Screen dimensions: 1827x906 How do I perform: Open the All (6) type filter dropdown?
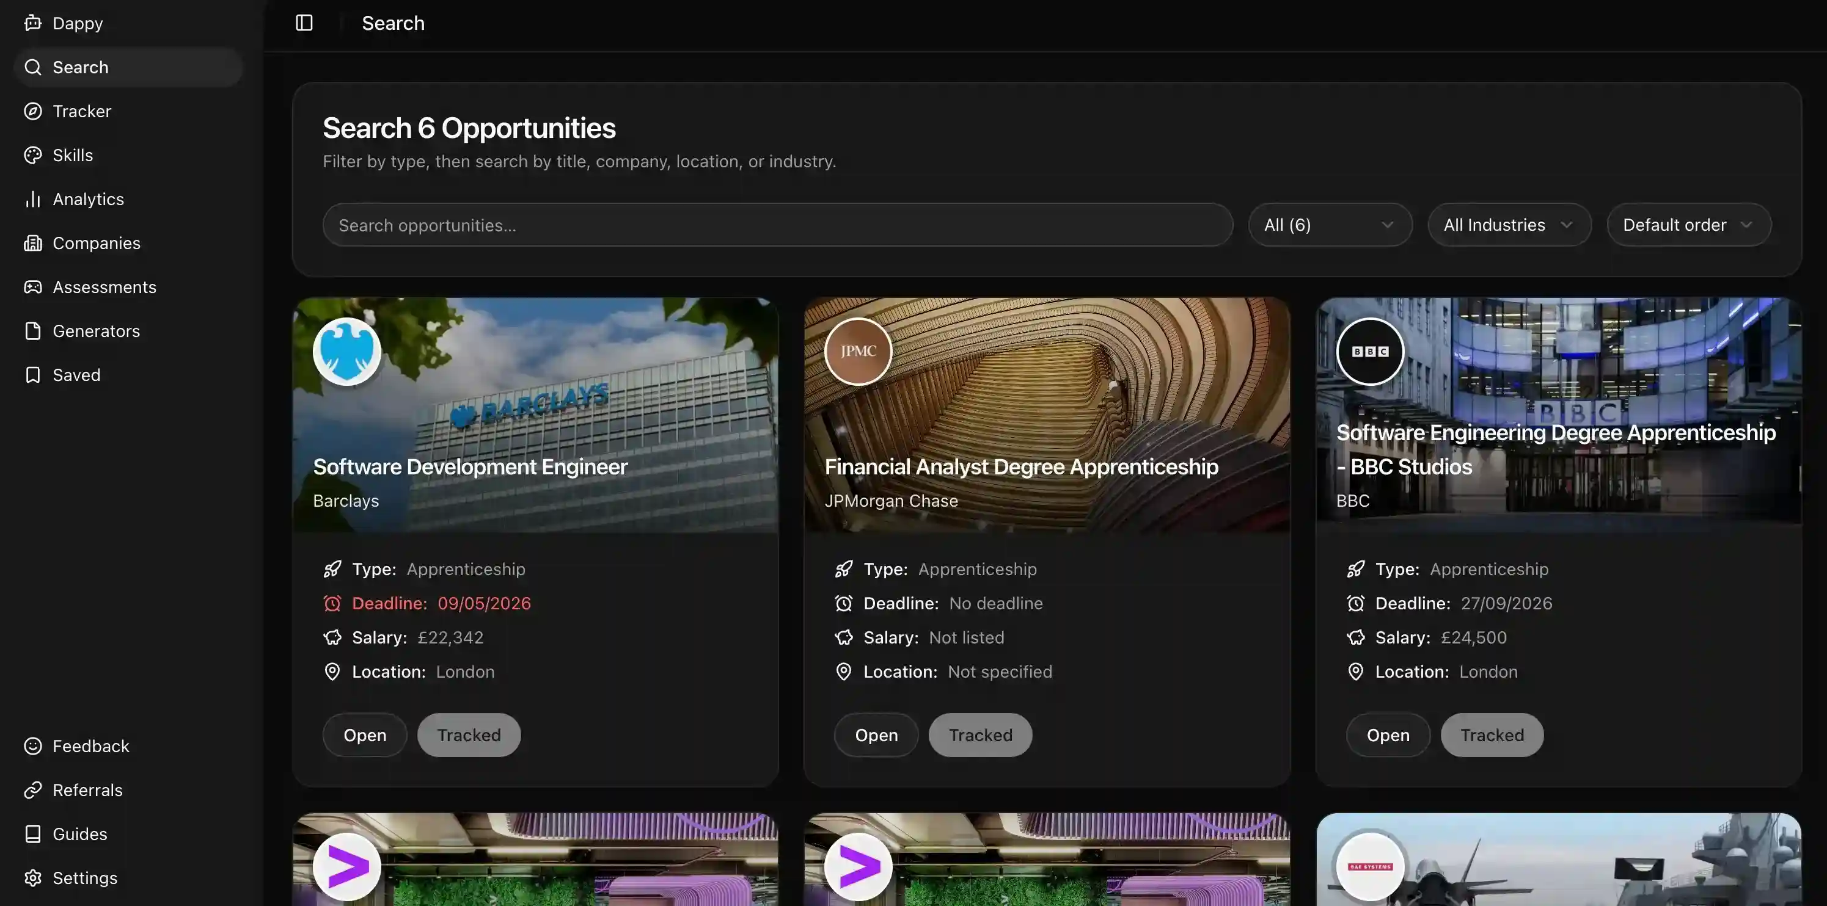[1330, 225]
